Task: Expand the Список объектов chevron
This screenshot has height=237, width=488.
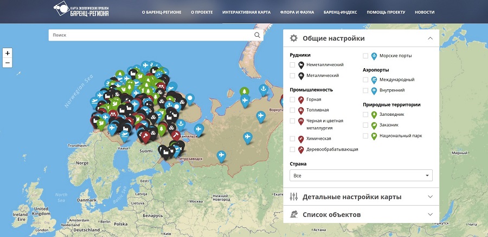Action: (x=431, y=214)
